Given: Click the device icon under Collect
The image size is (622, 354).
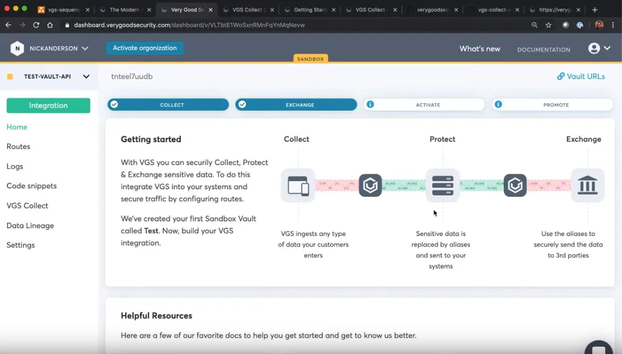Looking at the screenshot, I should click(299, 185).
